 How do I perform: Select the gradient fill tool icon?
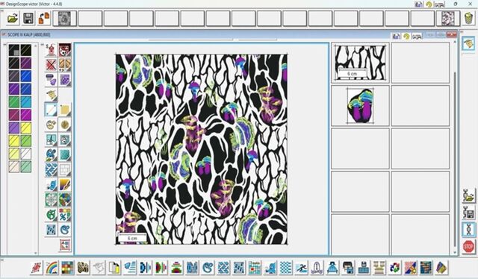(65, 184)
